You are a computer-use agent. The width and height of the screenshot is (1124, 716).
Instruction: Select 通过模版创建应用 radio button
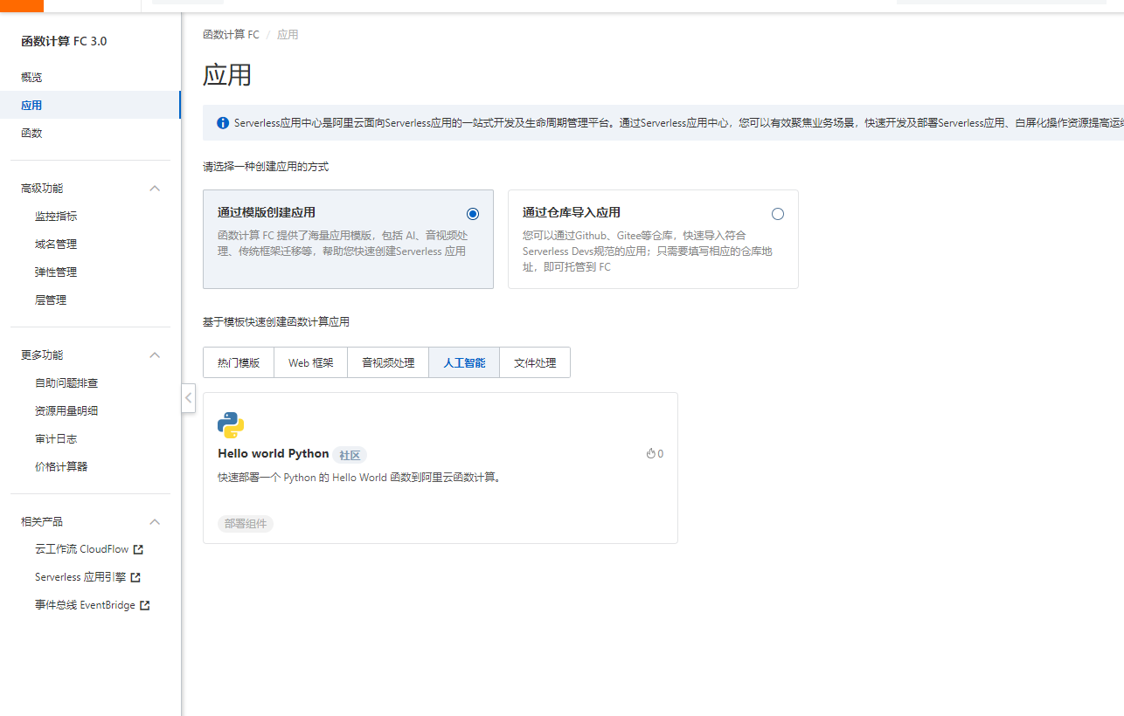click(473, 214)
